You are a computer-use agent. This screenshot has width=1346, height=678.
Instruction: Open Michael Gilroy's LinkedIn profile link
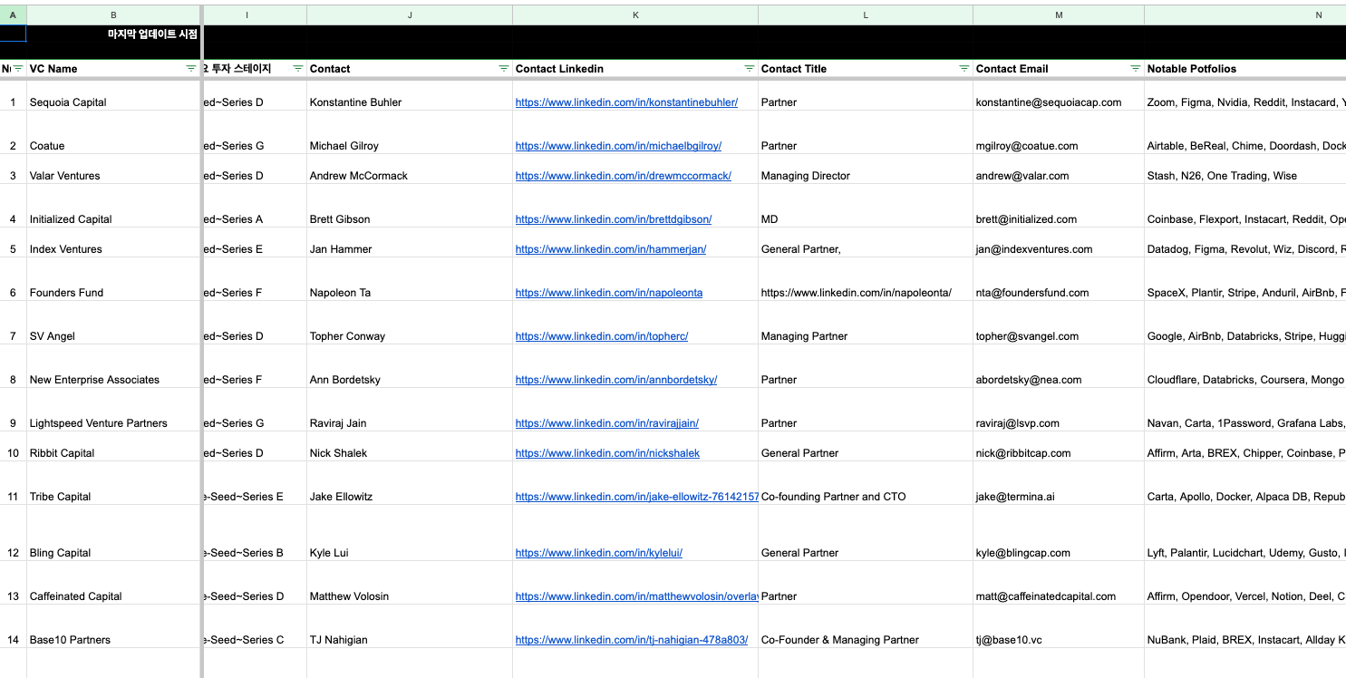click(618, 146)
